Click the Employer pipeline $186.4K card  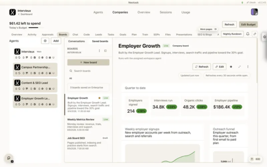point(228,106)
